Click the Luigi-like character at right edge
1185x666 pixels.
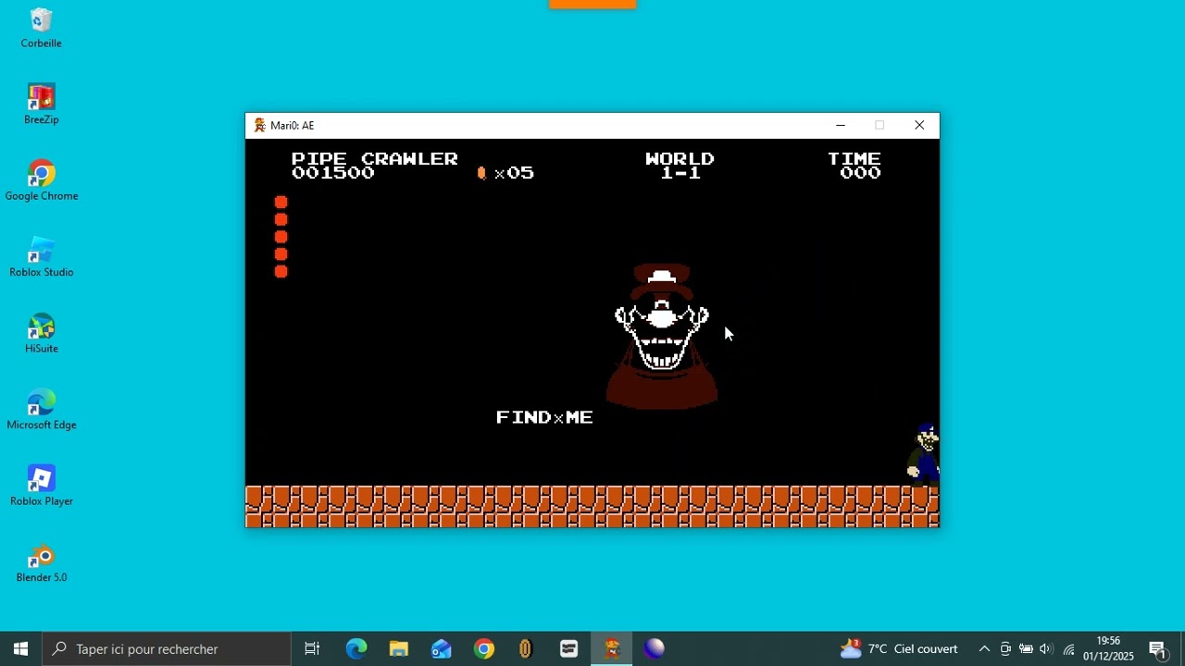tap(924, 454)
